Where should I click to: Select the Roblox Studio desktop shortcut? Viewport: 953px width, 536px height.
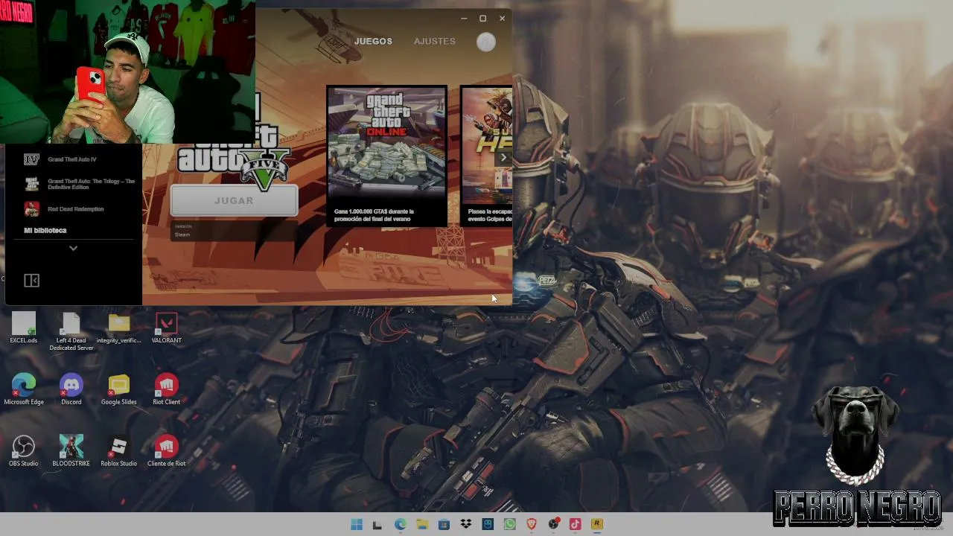(x=119, y=452)
